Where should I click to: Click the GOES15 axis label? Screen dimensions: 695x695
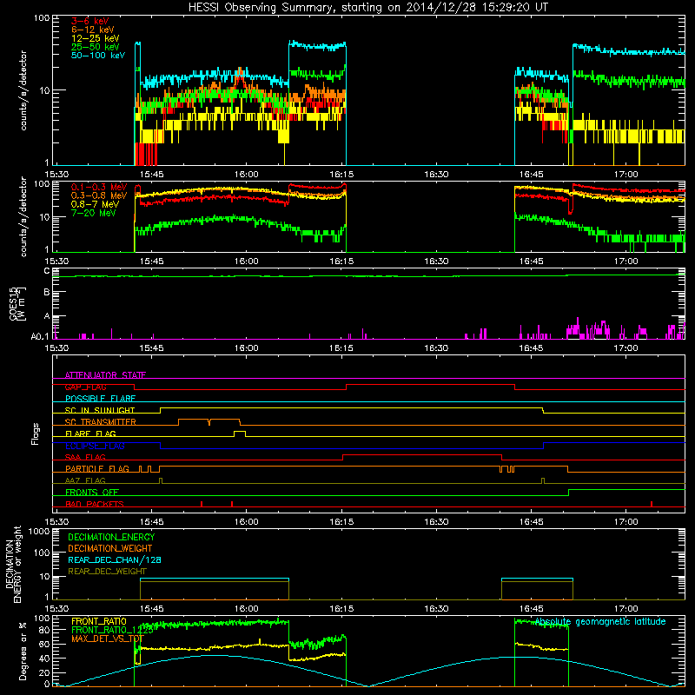[x=18, y=303]
